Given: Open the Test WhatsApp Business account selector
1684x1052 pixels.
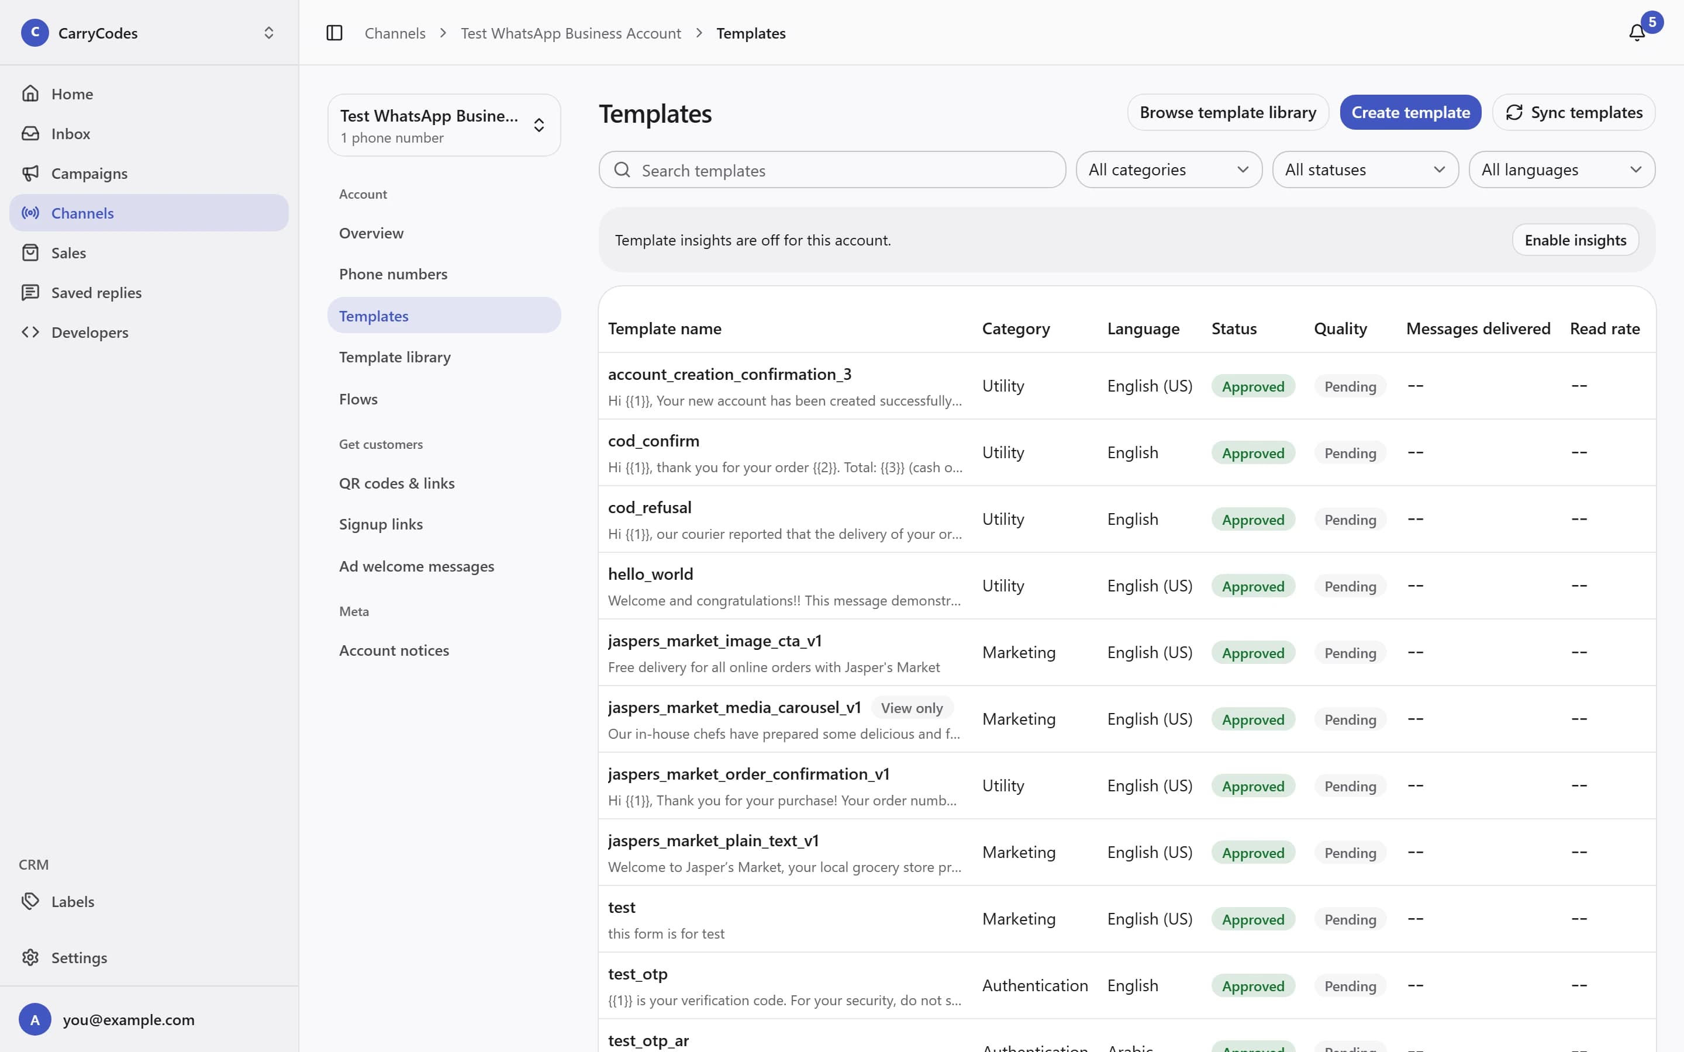Looking at the screenshot, I should pos(444,125).
